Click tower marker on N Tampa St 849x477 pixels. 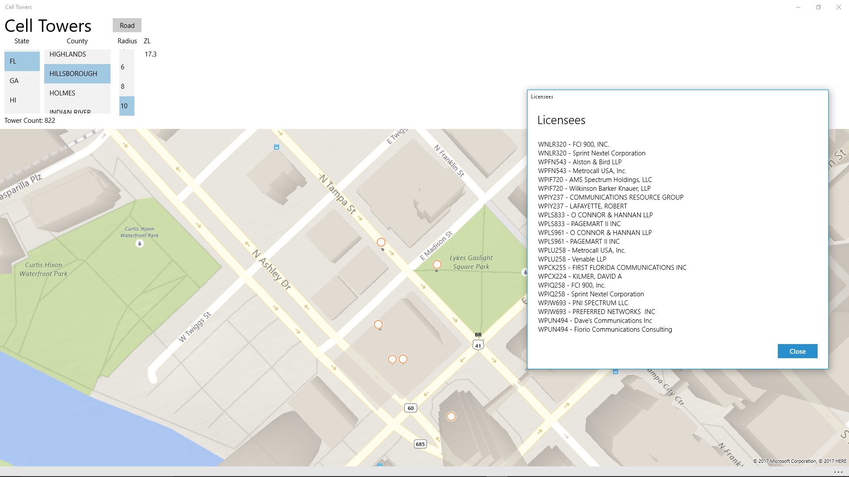(381, 242)
